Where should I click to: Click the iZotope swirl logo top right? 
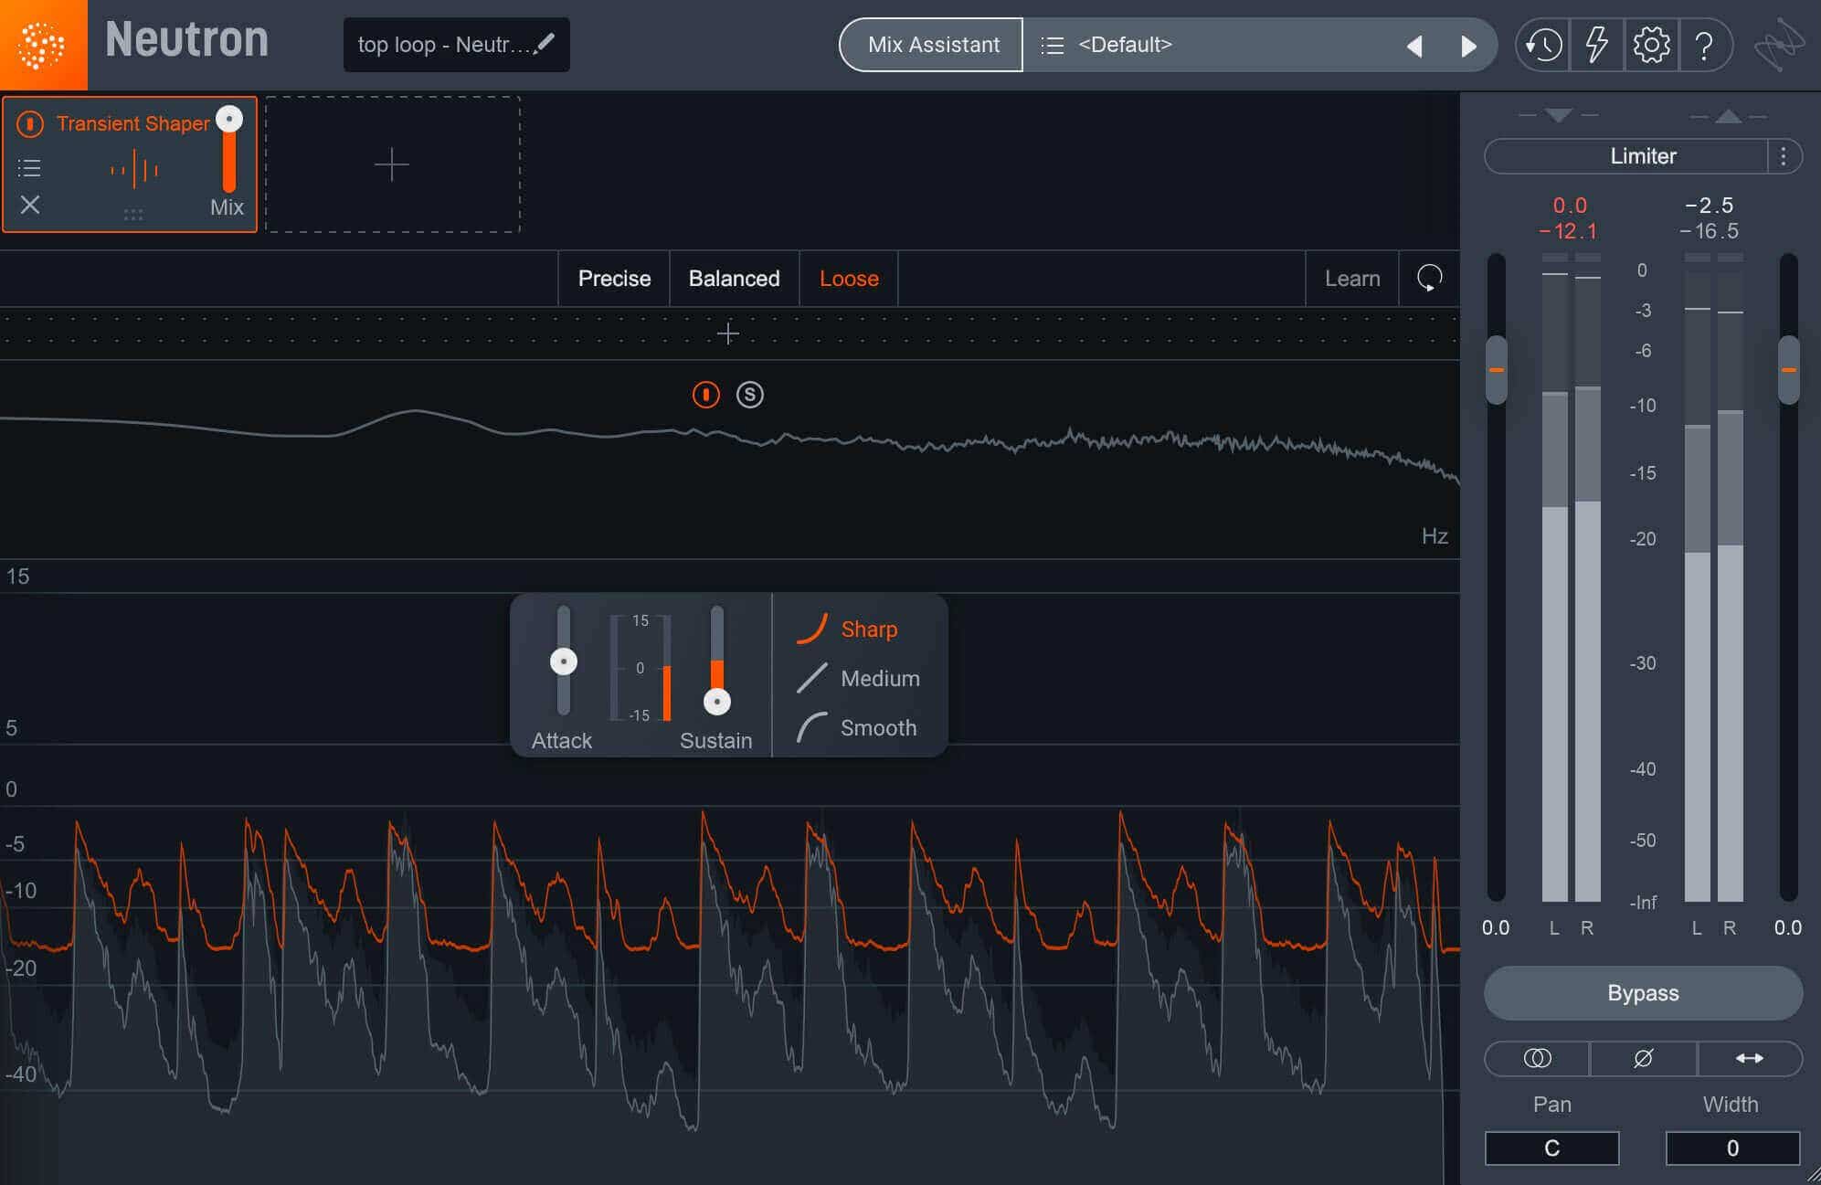point(1779,45)
